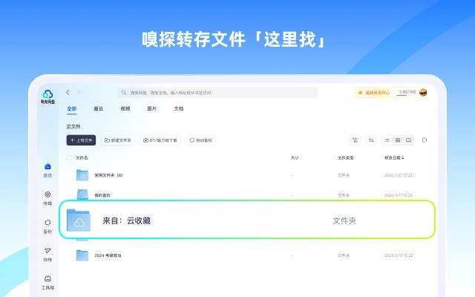Switch to grid view
The height and width of the screenshot is (297, 475).
click(398, 140)
